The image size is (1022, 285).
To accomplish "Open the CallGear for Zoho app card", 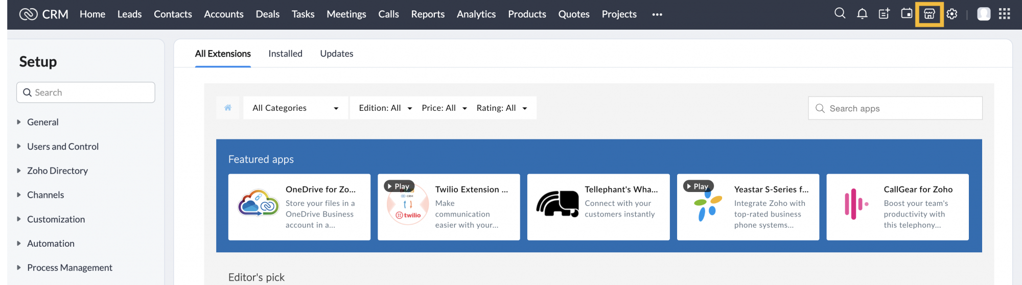I will (x=897, y=207).
